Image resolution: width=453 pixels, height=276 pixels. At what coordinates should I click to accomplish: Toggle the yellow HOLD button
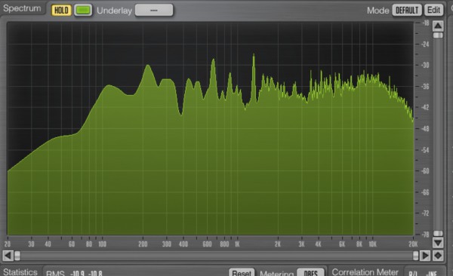61,10
